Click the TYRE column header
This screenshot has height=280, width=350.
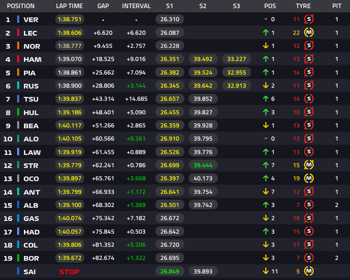point(303,6)
